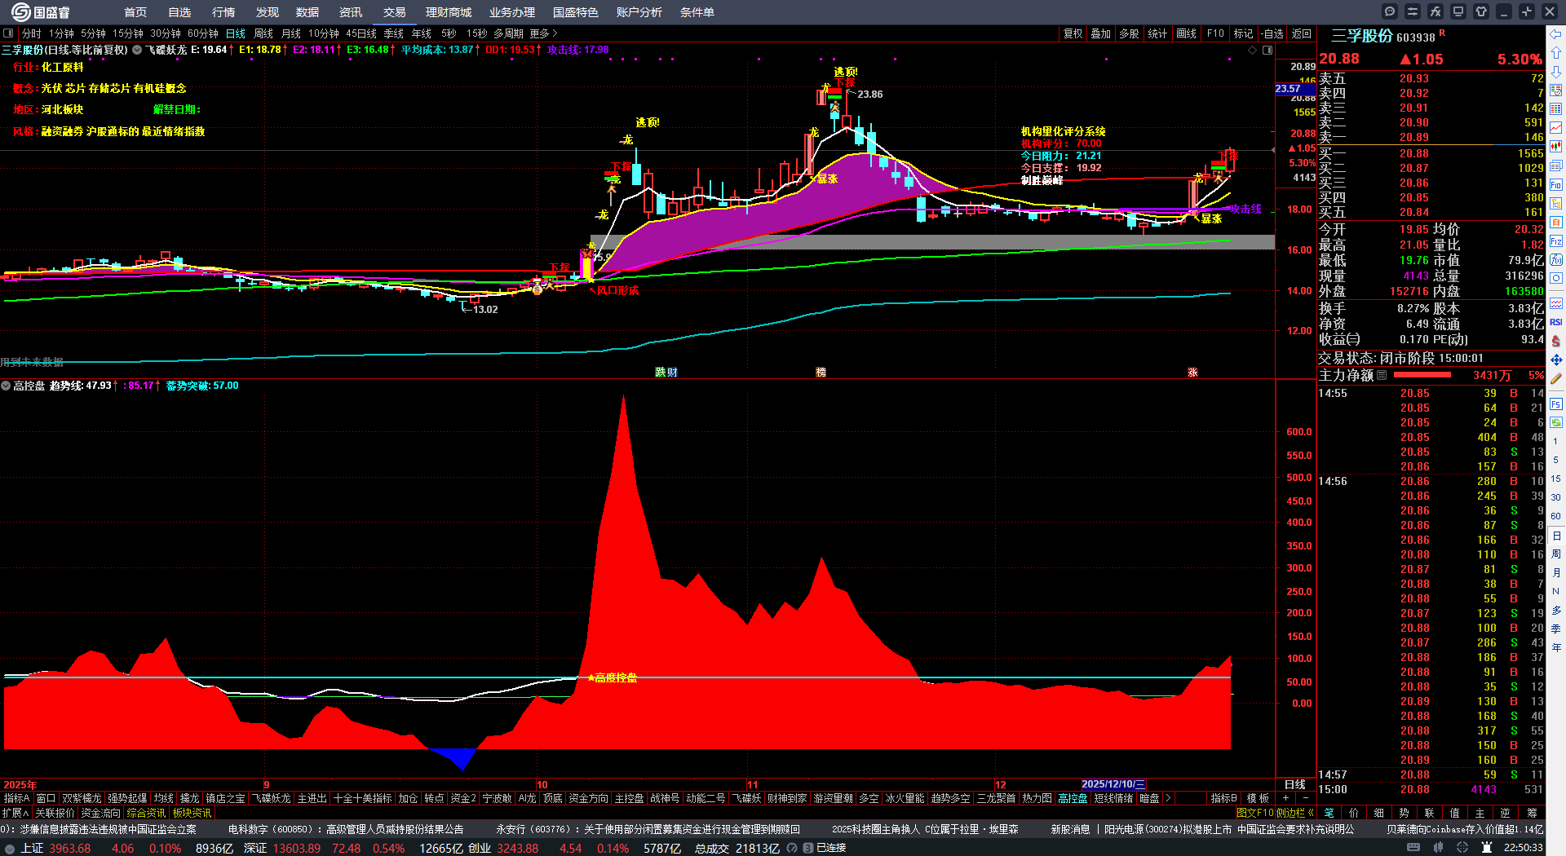
Task: Toggle the 复权 price adjustment button
Action: [x=1073, y=33]
